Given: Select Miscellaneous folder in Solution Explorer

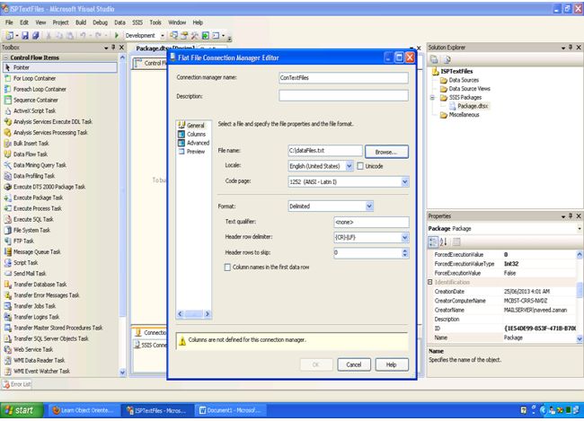Looking at the screenshot, I should click(x=464, y=115).
